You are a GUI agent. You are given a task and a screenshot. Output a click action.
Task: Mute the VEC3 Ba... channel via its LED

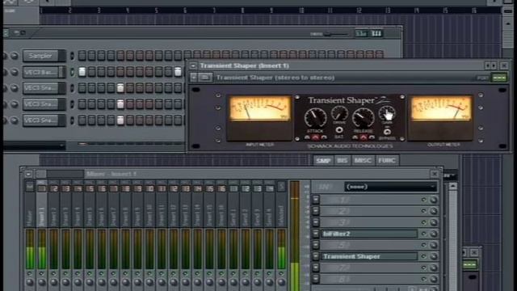(x=72, y=72)
